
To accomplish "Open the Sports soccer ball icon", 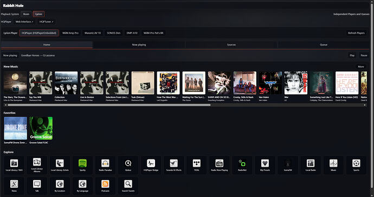I will coord(356,163).
